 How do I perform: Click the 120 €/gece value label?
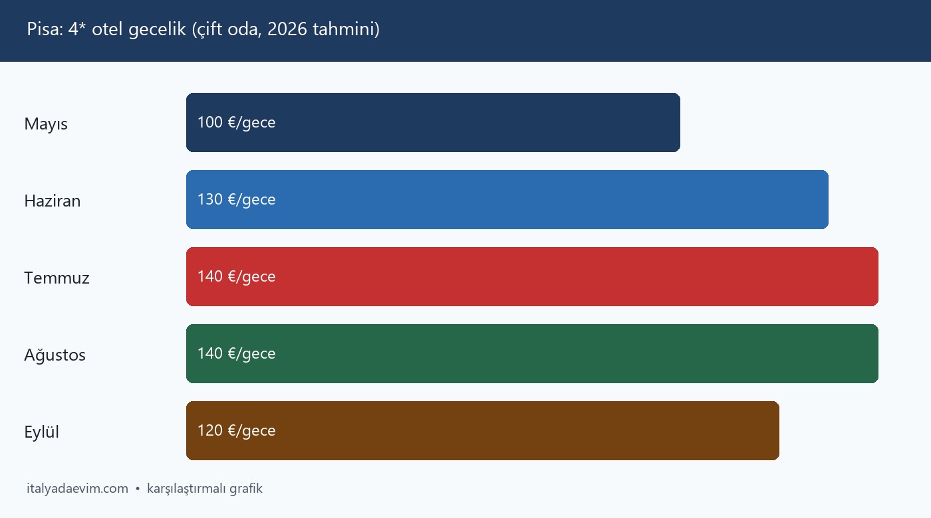coord(236,431)
